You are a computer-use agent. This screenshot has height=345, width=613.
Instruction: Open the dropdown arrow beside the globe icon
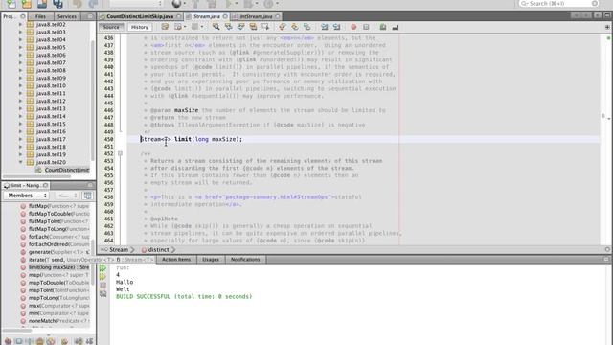pyautogui.click(x=184, y=4)
